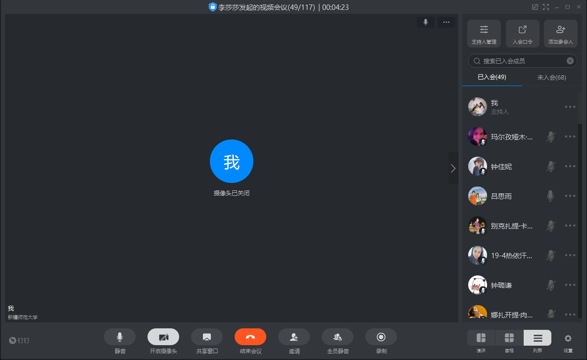Open the 入会口令 join code option
This screenshot has width=587, height=360.
(522, 34)
